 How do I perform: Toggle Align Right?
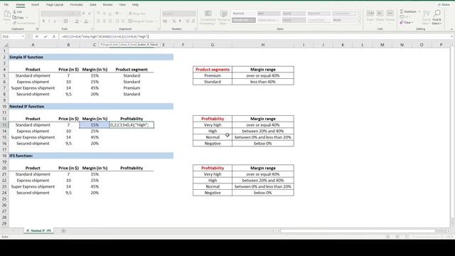[x=110, y=21]
